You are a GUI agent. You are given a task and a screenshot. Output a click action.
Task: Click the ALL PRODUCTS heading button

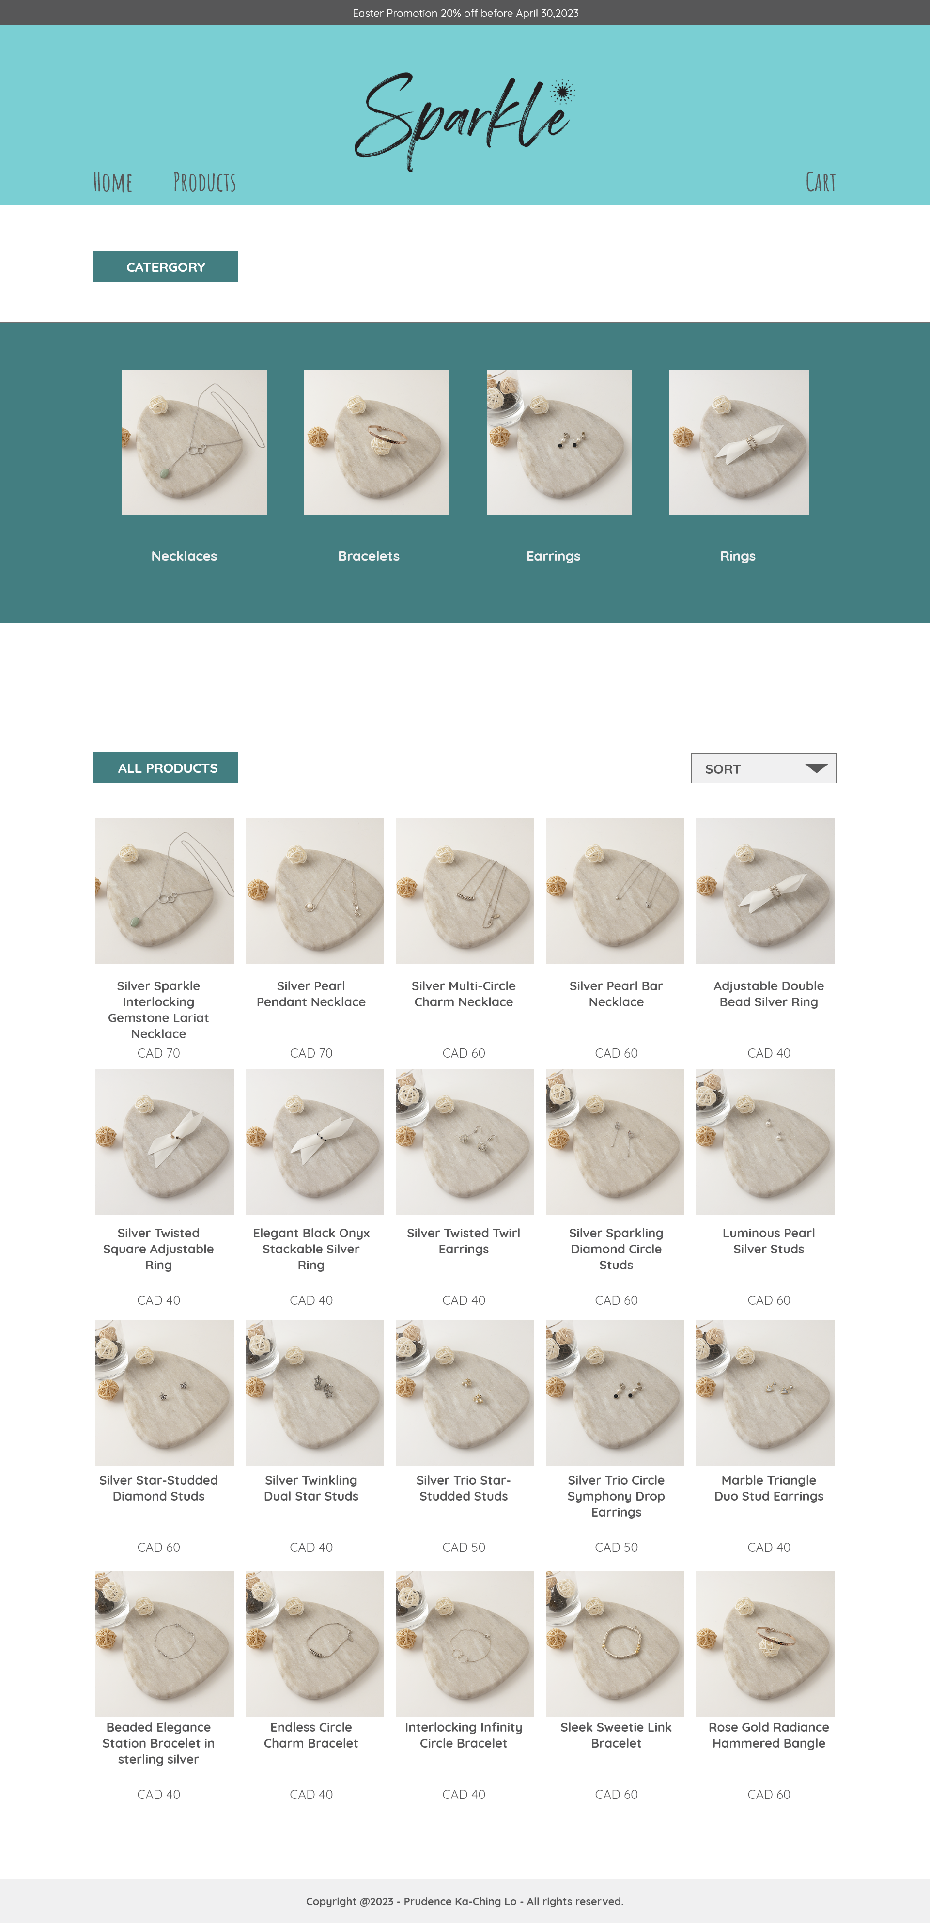[x=166, y=767]
